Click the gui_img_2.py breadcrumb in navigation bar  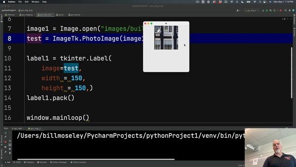click(26, 10)
